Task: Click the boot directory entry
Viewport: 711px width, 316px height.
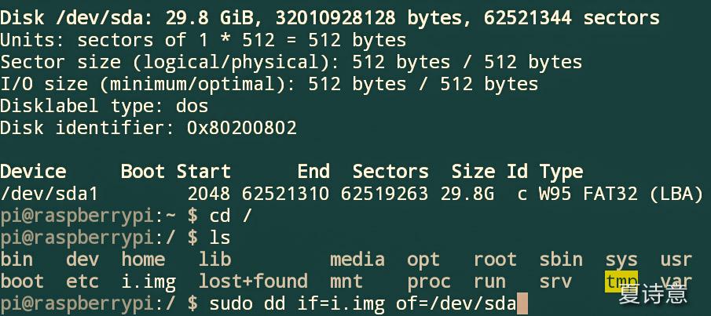Action: tap(22, 281)
